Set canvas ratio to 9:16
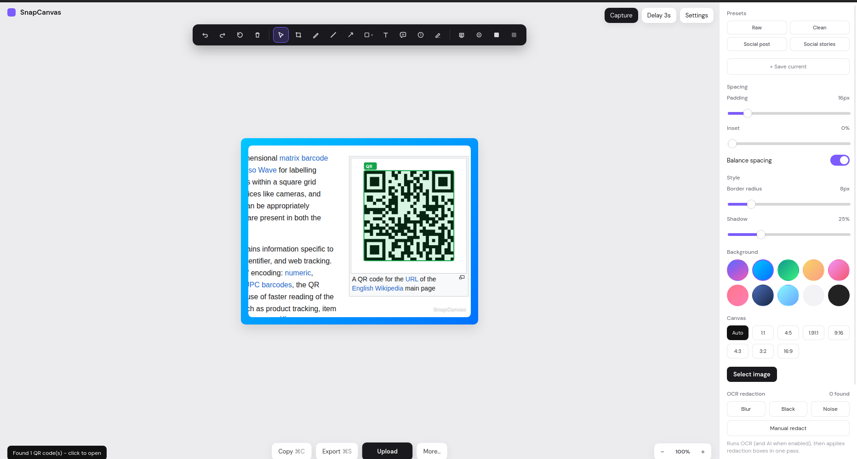The width and height of the screenshot is (857, 459). pos(839,333)
